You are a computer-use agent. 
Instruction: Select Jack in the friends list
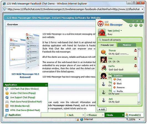pos(118,100)
